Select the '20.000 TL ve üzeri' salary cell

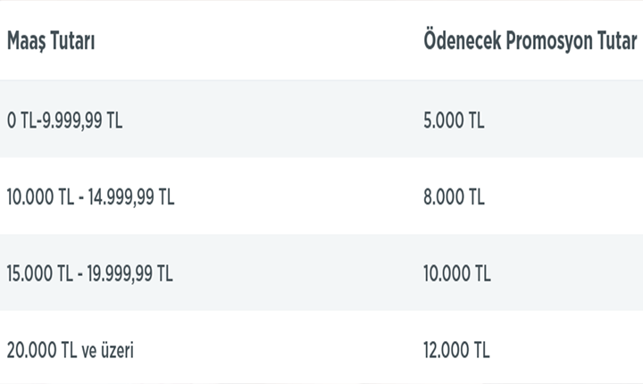(71, 350)
